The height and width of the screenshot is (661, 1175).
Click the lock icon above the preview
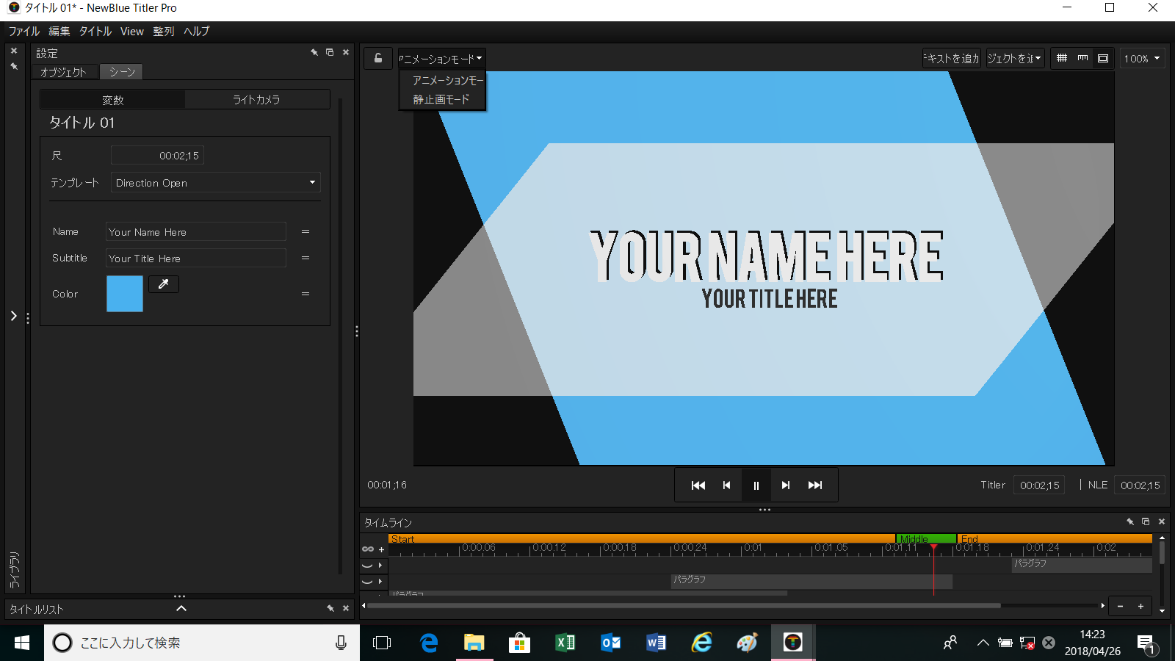click(378, 58)
